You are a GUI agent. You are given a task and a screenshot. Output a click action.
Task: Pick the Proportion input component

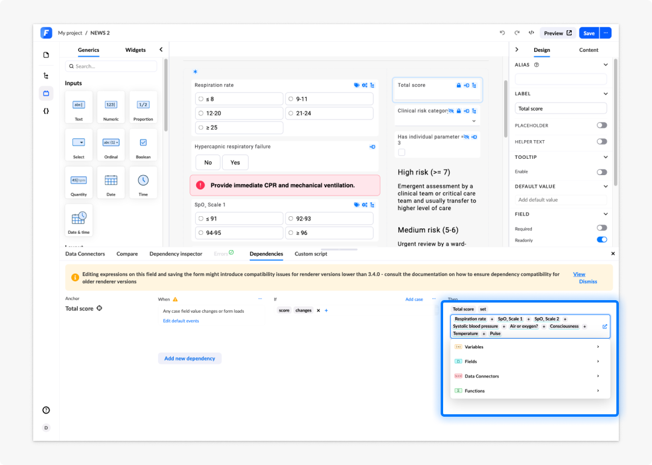[x=143, y=107]
